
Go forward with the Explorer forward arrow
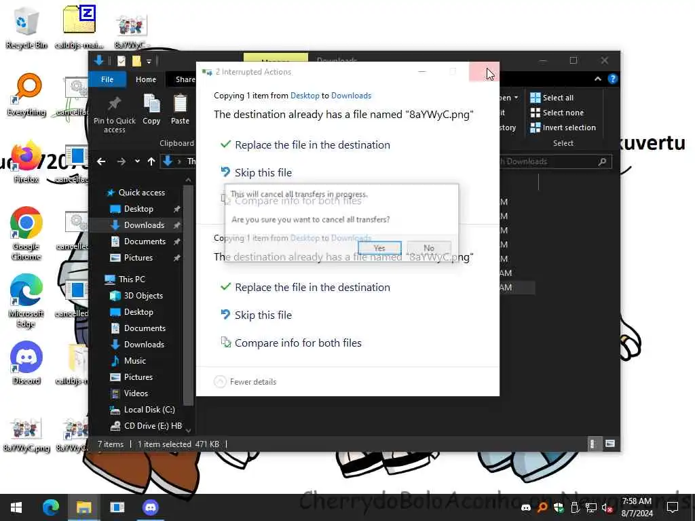click(121, 161)
